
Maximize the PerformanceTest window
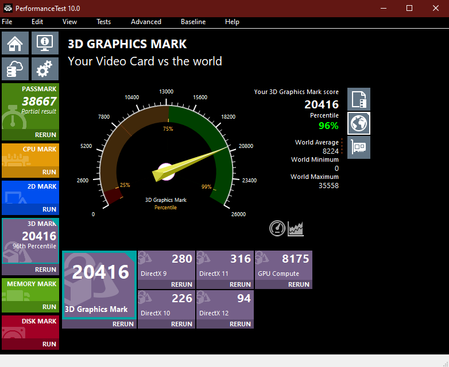click(409, 8)
